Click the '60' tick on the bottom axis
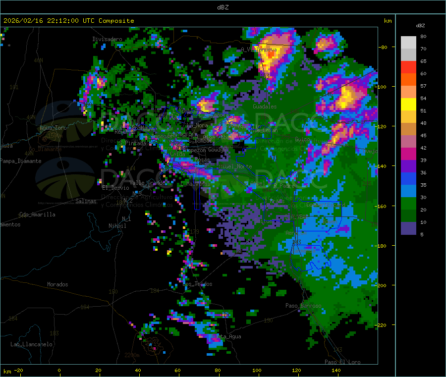 [x=177, y=370]
